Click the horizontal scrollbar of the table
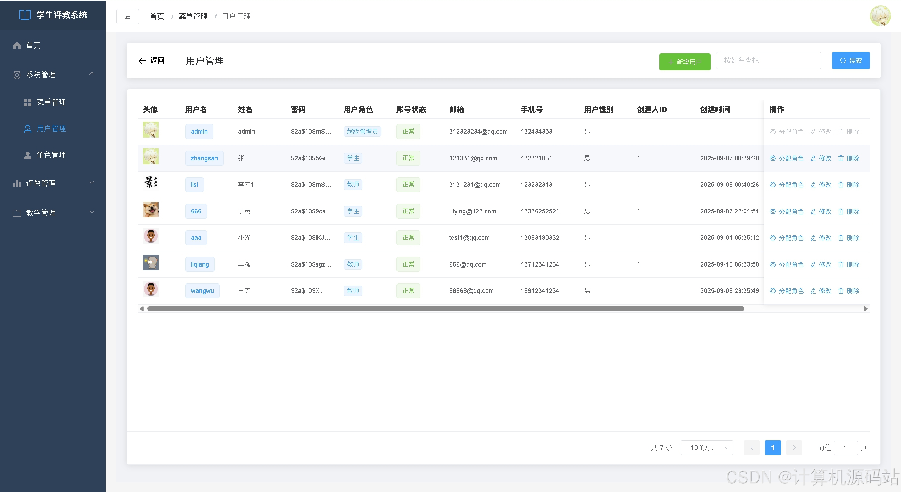The width and height of the screenshot is (901, 492). (445, 309)
